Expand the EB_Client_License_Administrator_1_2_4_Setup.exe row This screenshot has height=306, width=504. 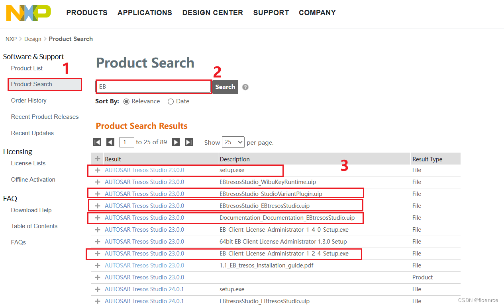pos(97,254)
